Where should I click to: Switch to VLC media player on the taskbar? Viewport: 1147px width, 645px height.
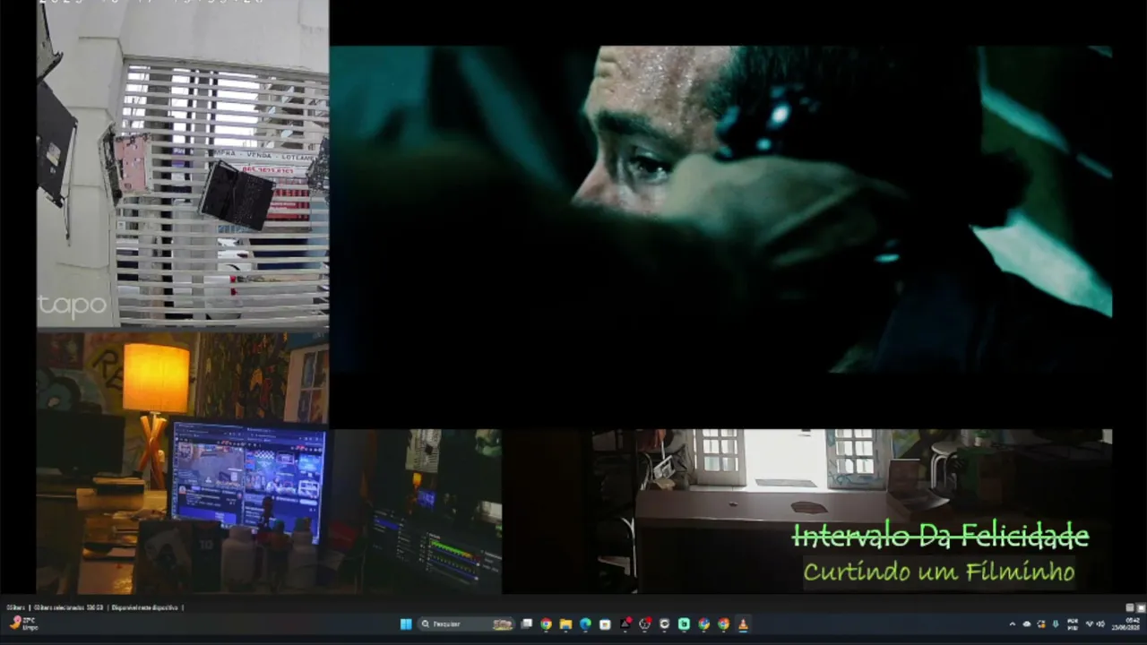tap(743, 624)
